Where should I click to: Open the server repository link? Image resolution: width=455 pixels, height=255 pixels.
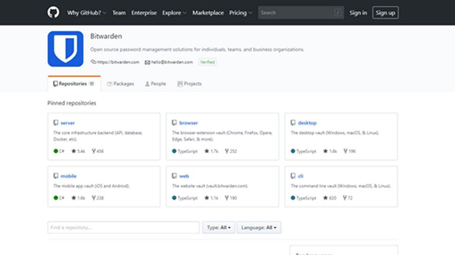[68, 123]
